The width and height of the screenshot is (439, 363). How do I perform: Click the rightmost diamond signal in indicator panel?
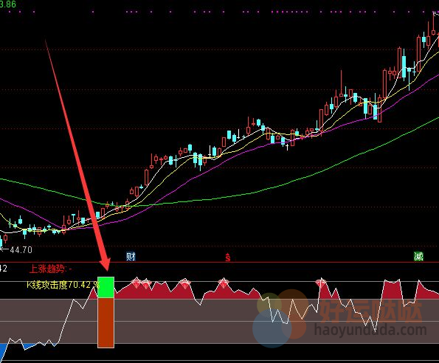[321, 283]
